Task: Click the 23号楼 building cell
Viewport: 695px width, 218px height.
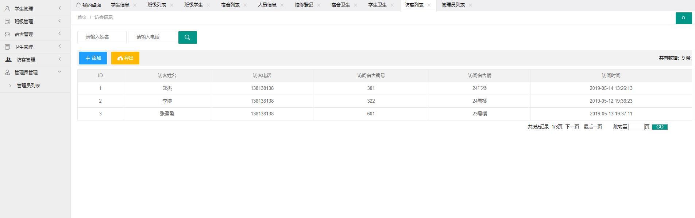Action: click(x=479, y=114)
